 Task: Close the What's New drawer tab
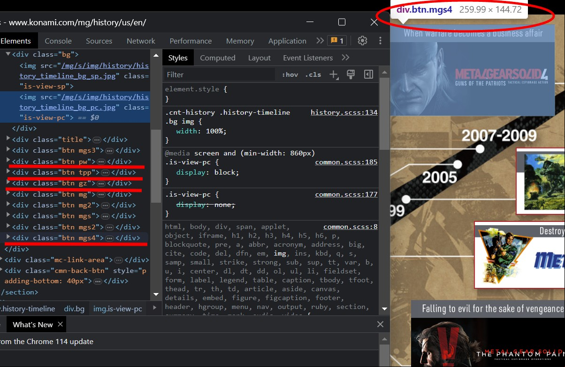point(60,324)
